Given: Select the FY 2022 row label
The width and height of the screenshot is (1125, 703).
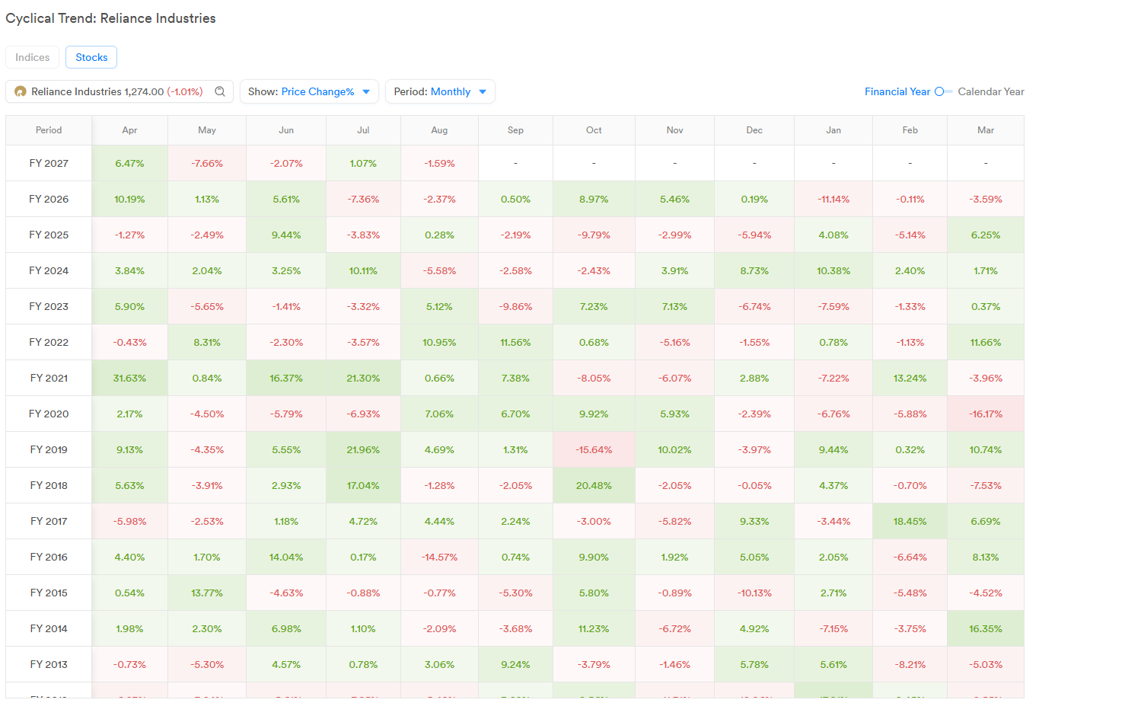Looking at the screenshot, I should click(x=49, y=342).
